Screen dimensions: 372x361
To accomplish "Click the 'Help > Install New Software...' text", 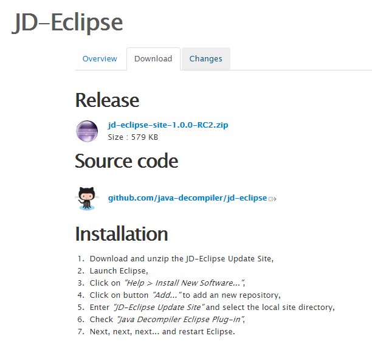I will (x=184, y=283).
